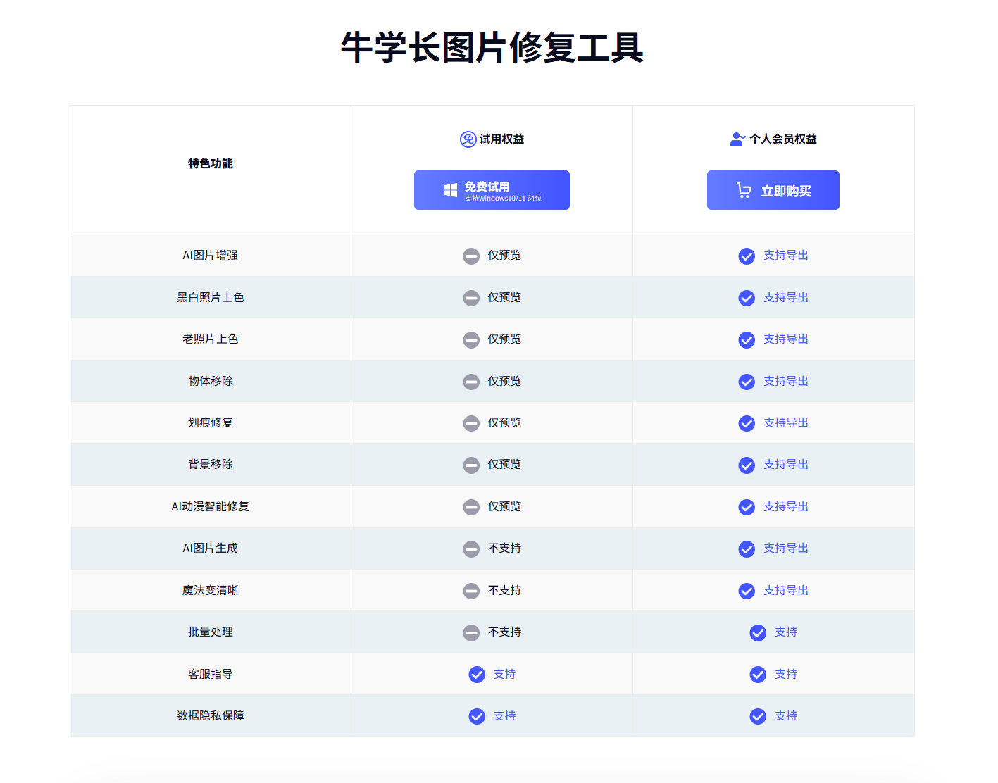Select the 划痕修复 feature label

[x=210, y=422]
